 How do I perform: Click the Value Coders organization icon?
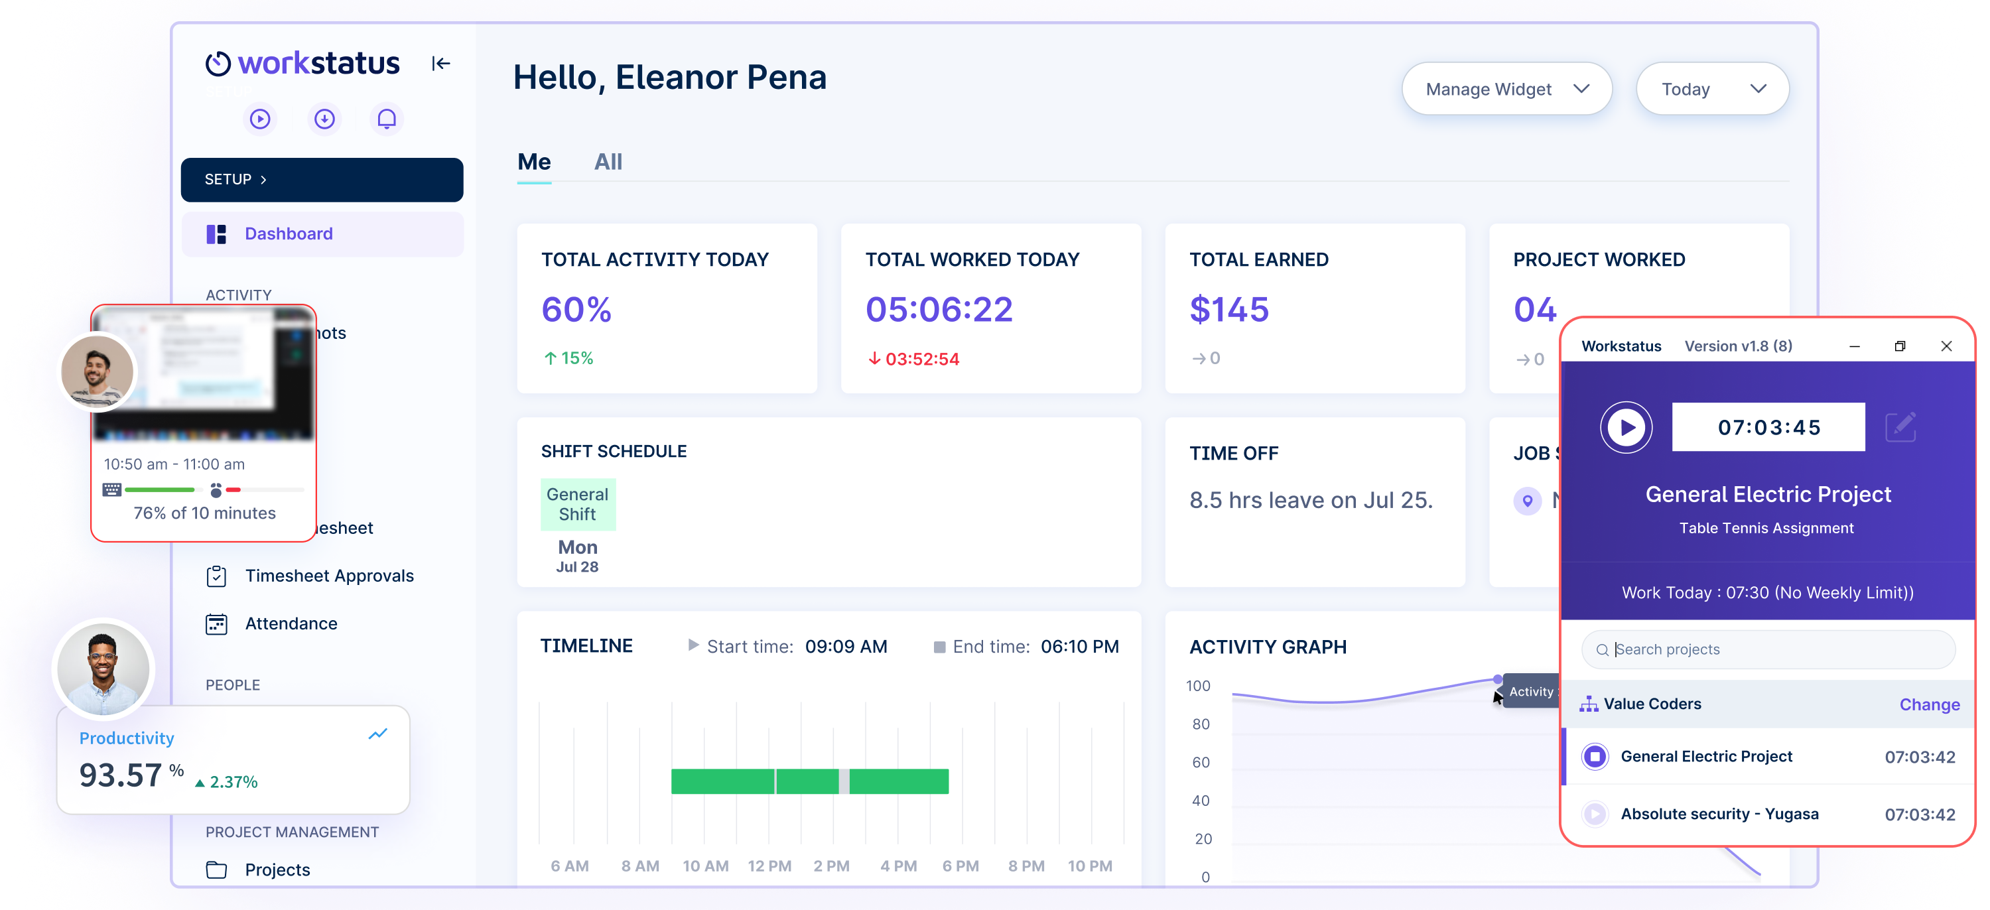click(1589, 704)
